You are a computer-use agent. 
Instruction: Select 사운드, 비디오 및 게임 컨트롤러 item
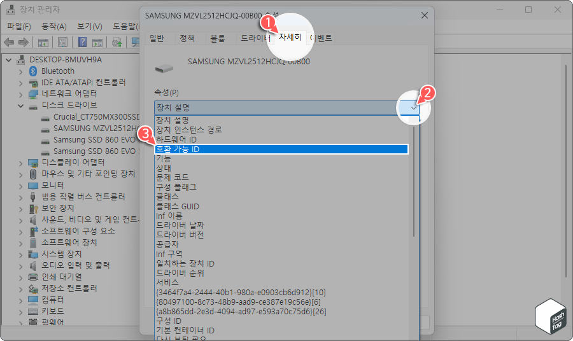(x=90, y=219)
